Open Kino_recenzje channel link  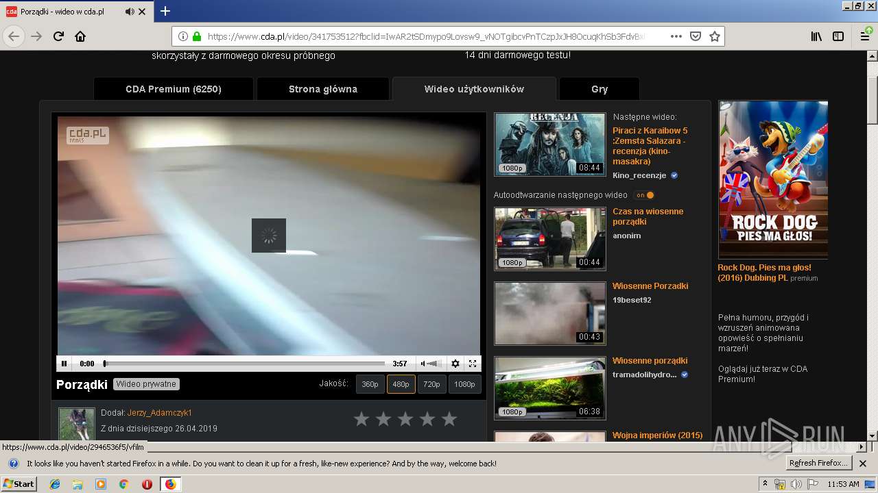click(x=639, y=175)
